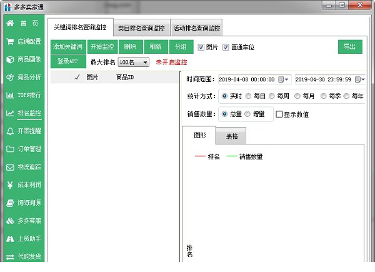Switch to 活动排名查询监控 tab

pyautogui.click(x=197, y=28)
